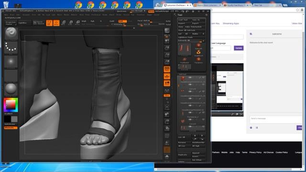Image resolution: width=306 pixels, height=172 pixels.
Task: Click the Load Tool button
Action: (x=184, y=20)
